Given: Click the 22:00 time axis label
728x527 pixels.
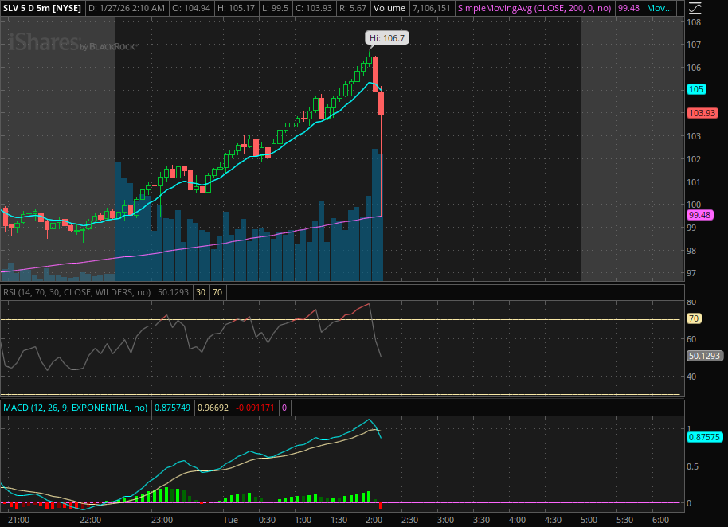Looking at the screenshot, I should (x=90, y=520).
